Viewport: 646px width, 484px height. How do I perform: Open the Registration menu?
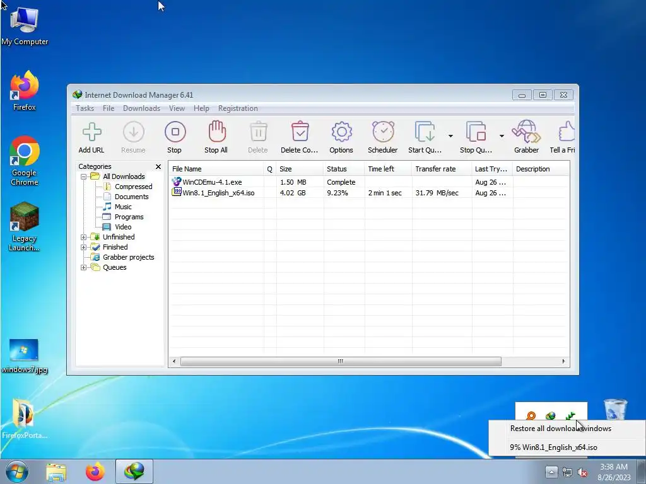(238, 108)
